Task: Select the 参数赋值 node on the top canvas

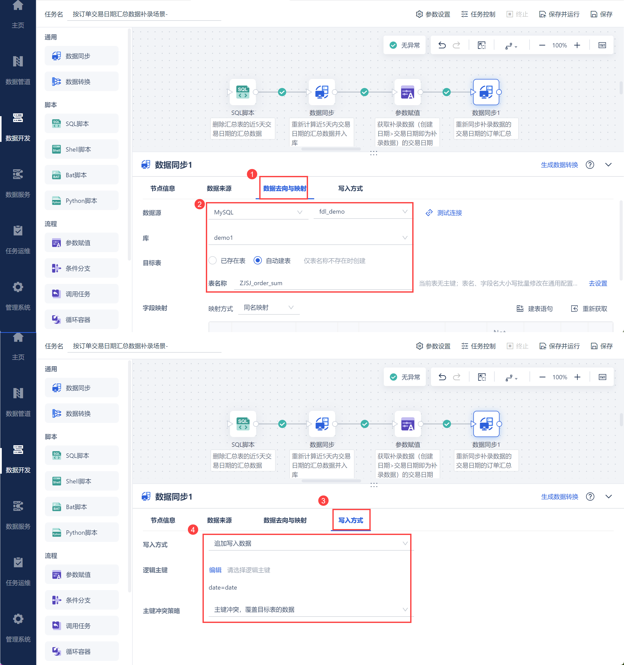Action: [x=407, y=92]
